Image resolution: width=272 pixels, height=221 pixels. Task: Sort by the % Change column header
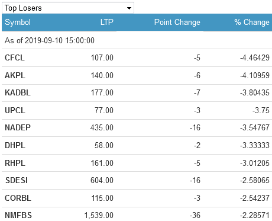(x=252, y=22)
